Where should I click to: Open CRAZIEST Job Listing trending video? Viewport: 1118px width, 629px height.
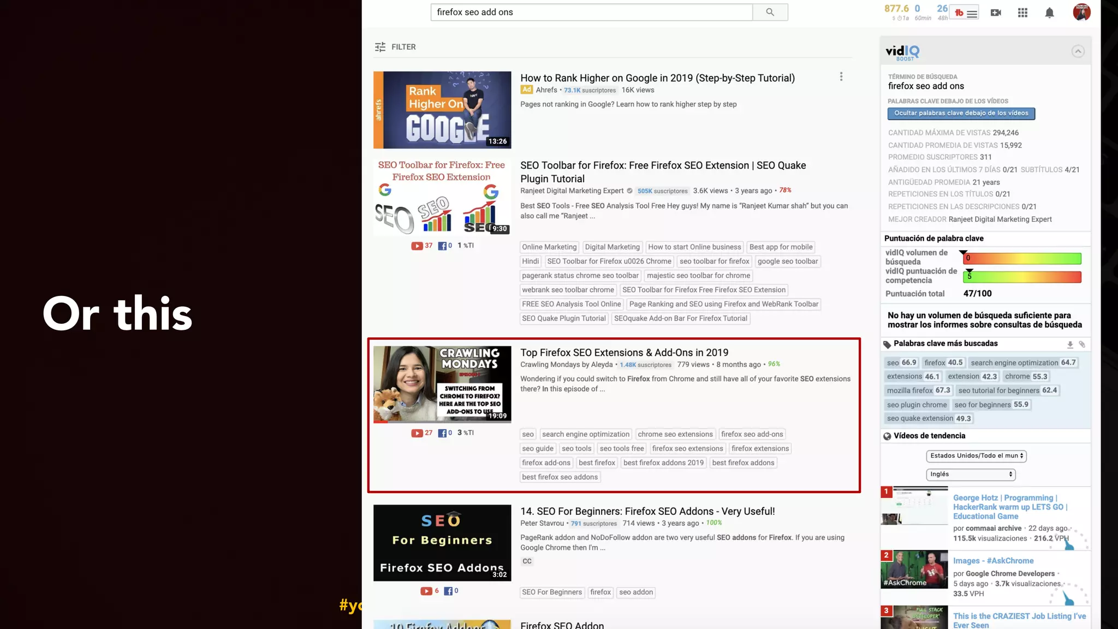1019,620
